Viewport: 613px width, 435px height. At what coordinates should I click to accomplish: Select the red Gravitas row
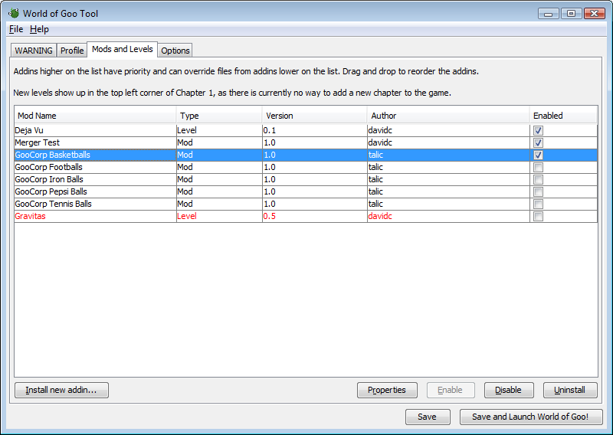coord(306,216)
